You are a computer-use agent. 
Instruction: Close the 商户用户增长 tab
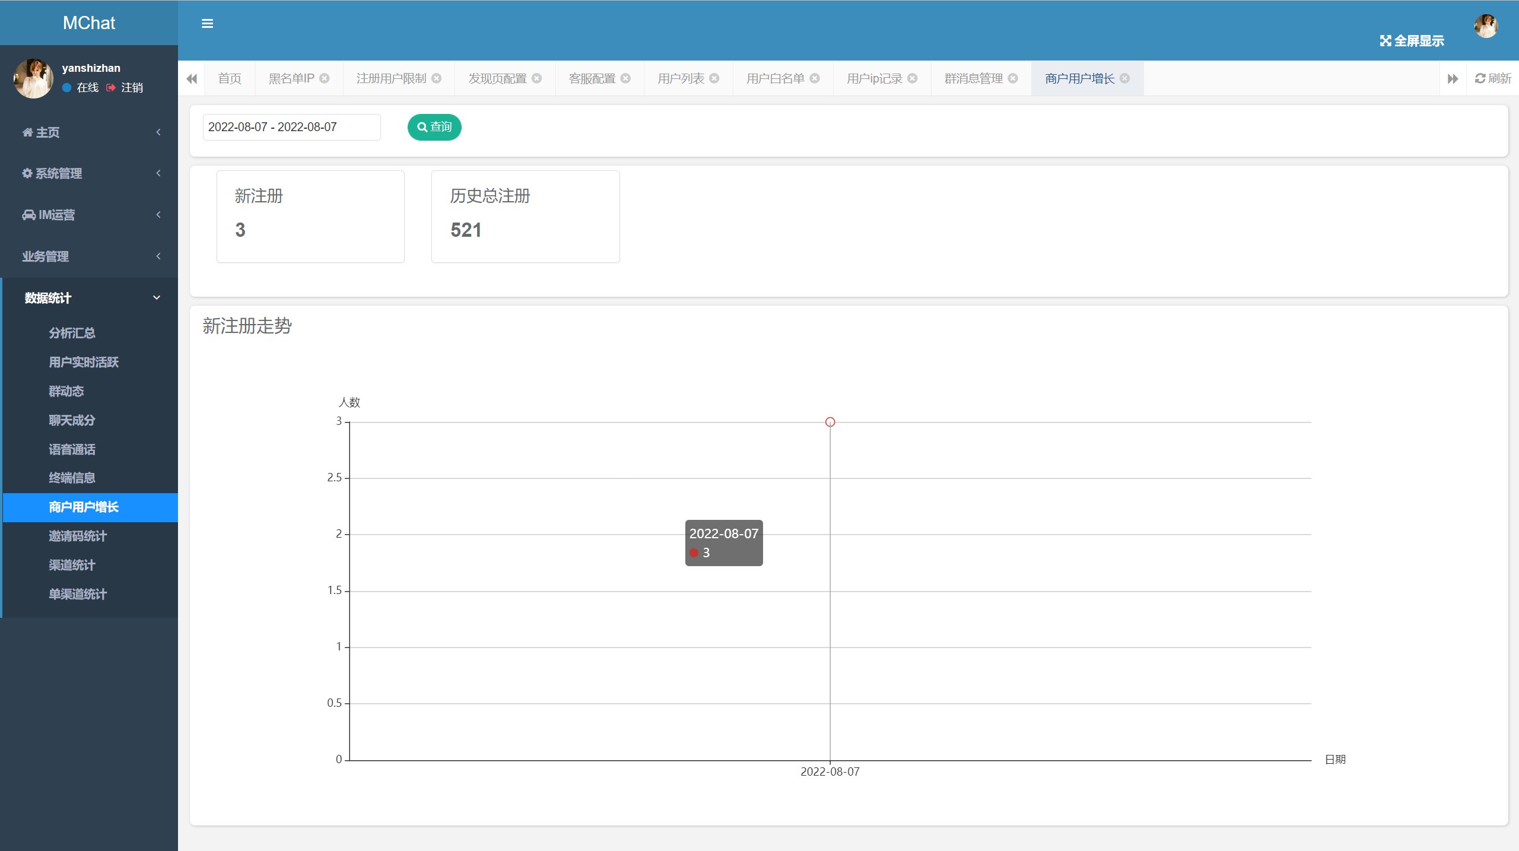[x=1125, y=78]
